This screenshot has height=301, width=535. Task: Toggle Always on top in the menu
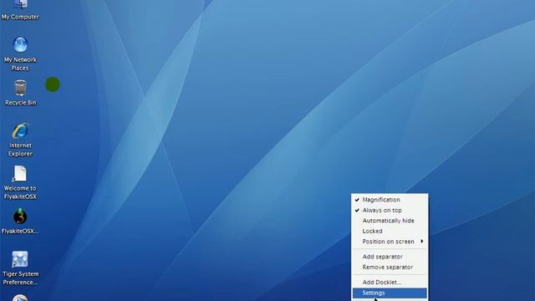tap(390, 210)
